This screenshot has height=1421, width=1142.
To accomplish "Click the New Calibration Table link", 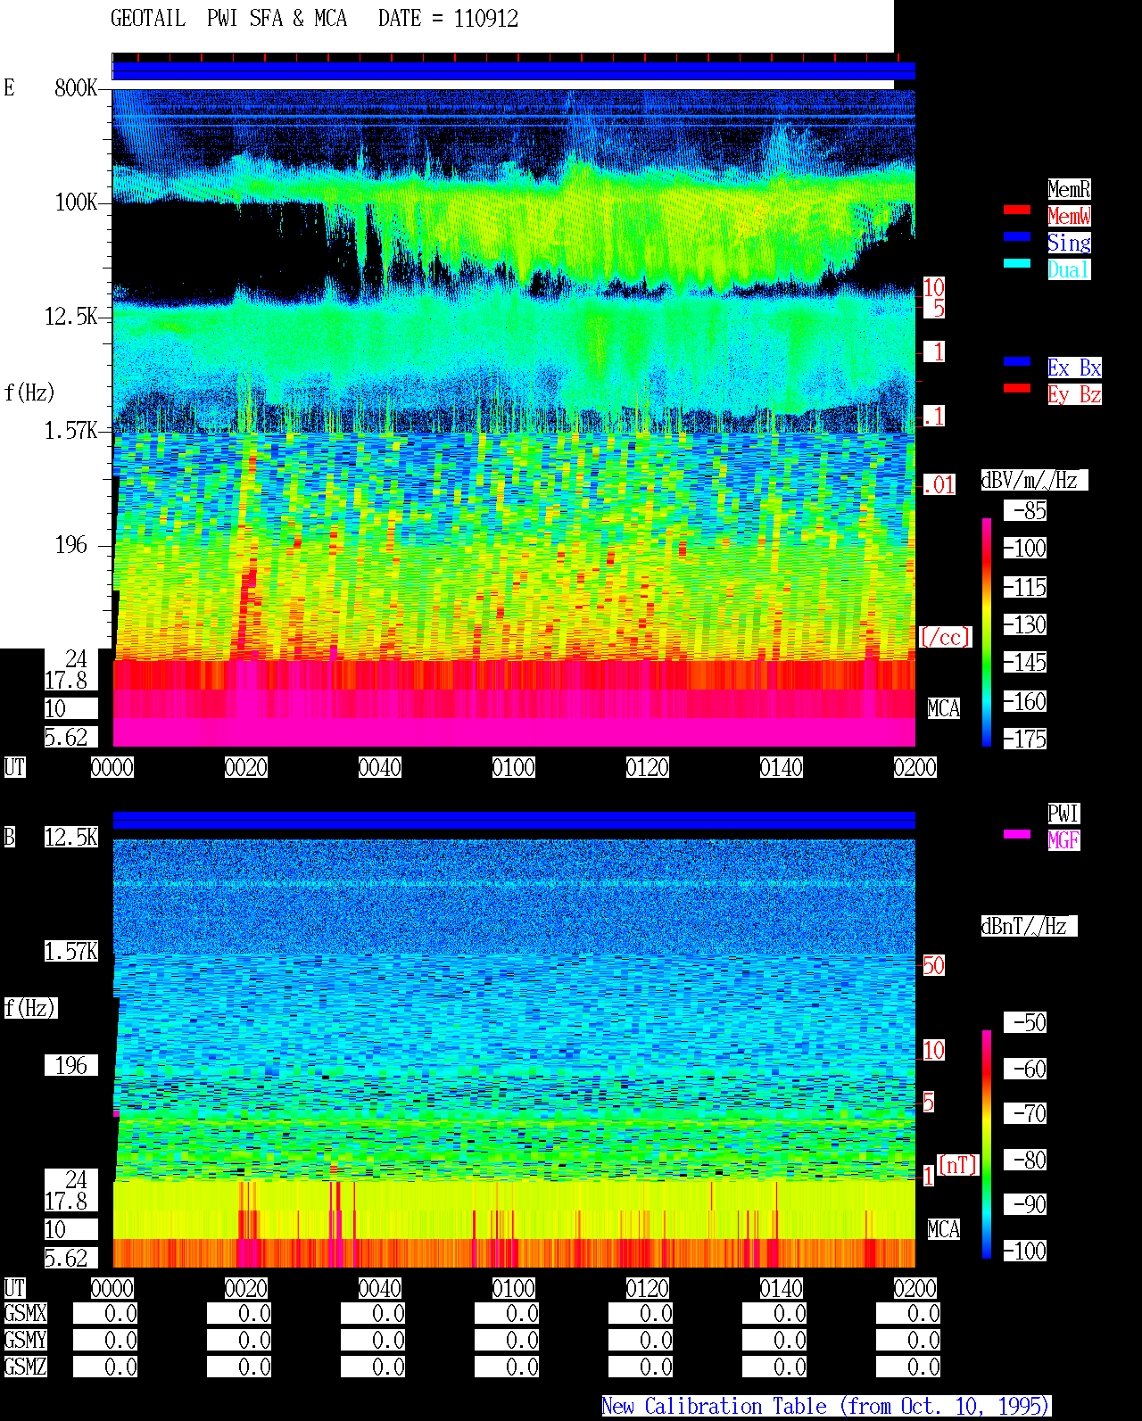I will click(x=826, y=1406).
